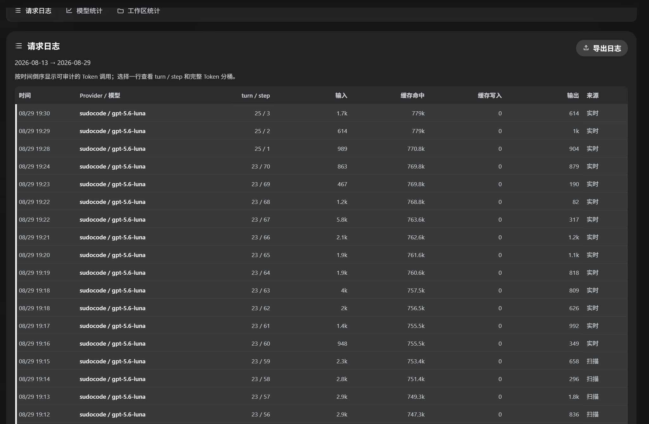649x424 pixels.
Task: Click the 768.8k cache hit value
Action: [x=416, y=202]
